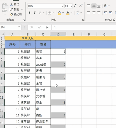Decrease indent

coord(106,13)
